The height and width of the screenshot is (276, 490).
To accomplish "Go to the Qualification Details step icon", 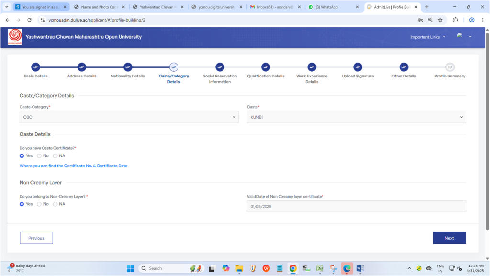I will pyautogui.click(x=266, y=67).
